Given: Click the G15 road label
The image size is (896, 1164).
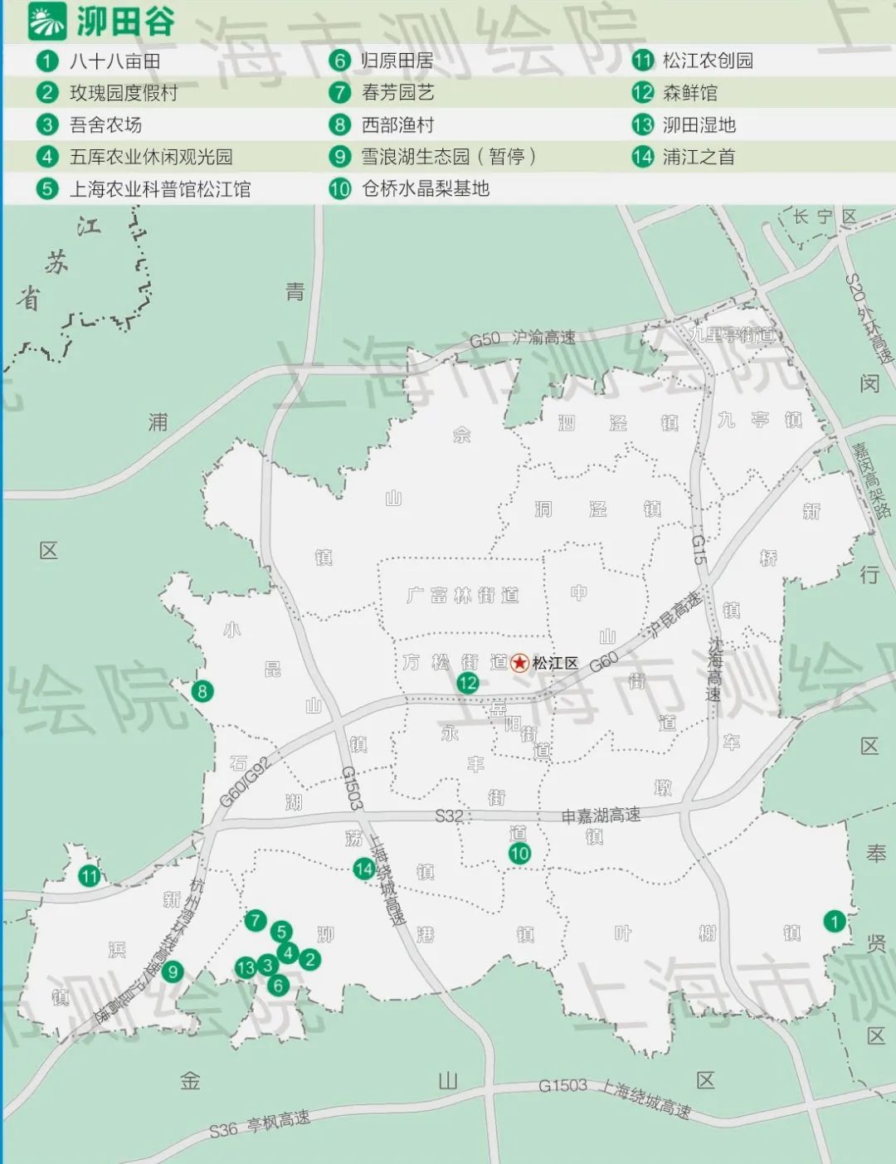Looking at the screenshot, I should [x=699, y=550].
